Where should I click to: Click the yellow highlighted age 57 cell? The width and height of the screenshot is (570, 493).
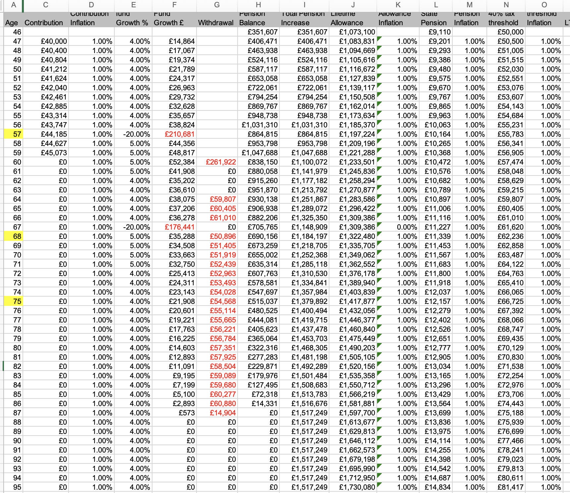tap(13, 134)
